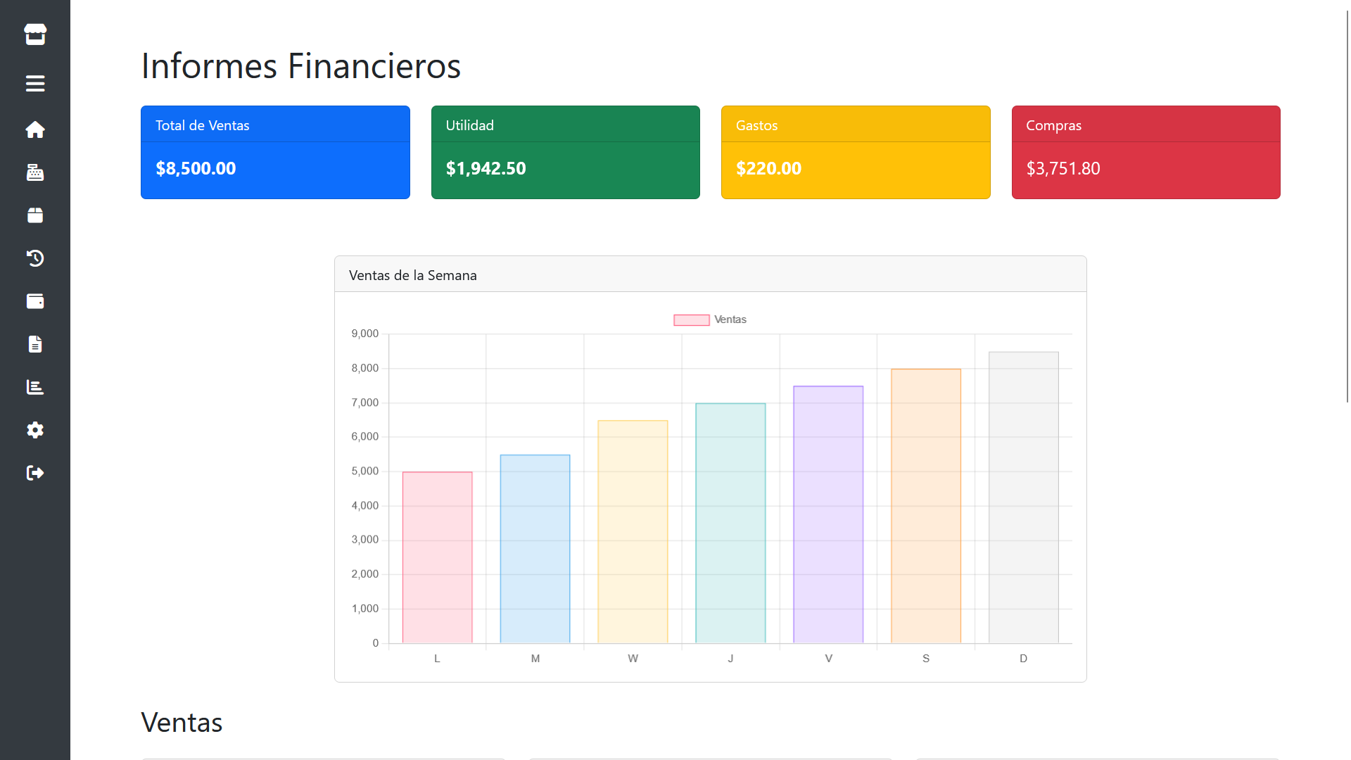The height and width of the screenshot is (760, 1351).
Task: Open the inventory box icon
Action: coord(35,215)
